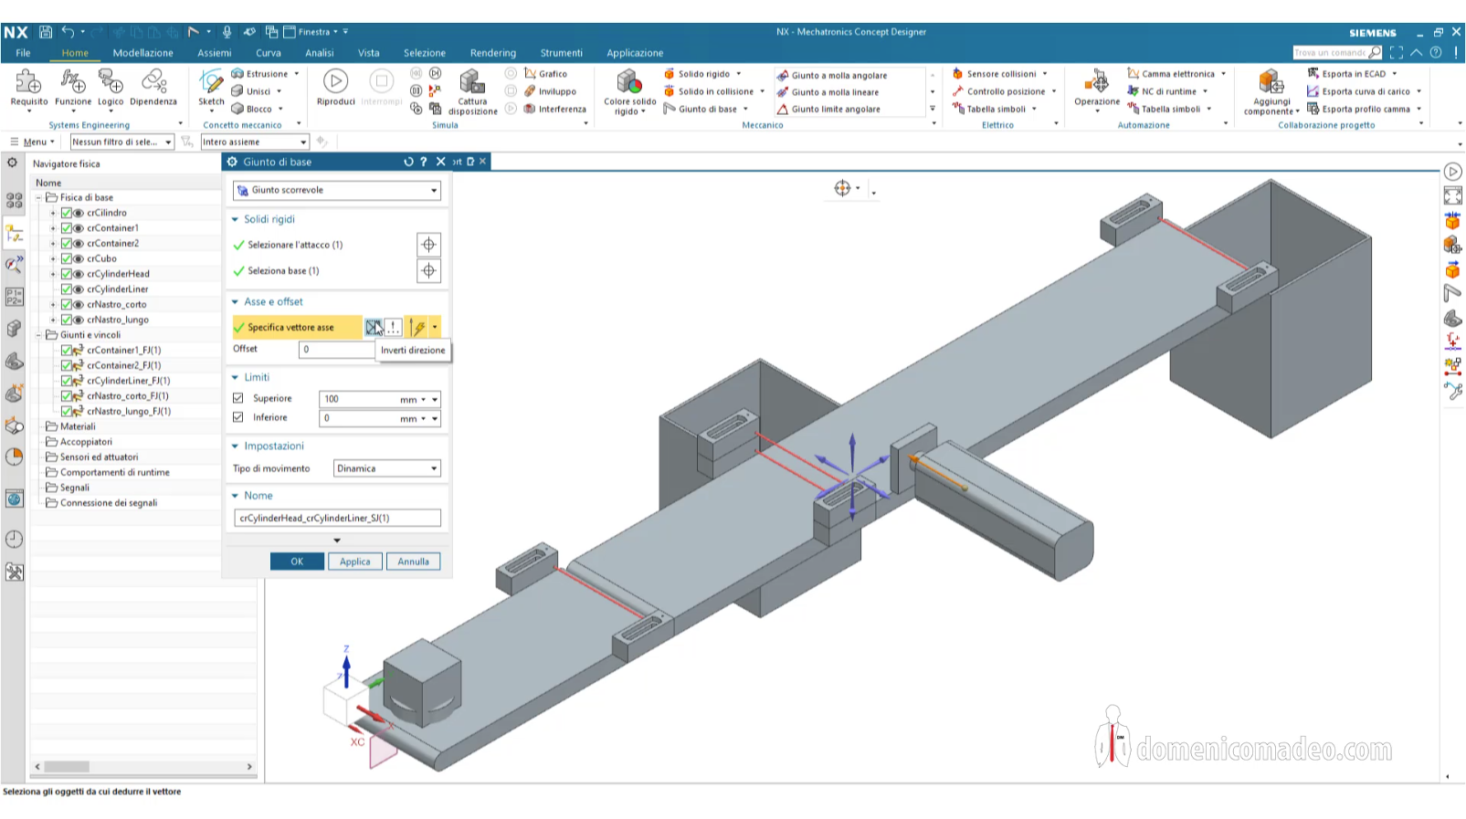This screenshot has height=819, width=1466.
Task: Uncheck the Superiore limit checkbox
Action: pos(238,398)
